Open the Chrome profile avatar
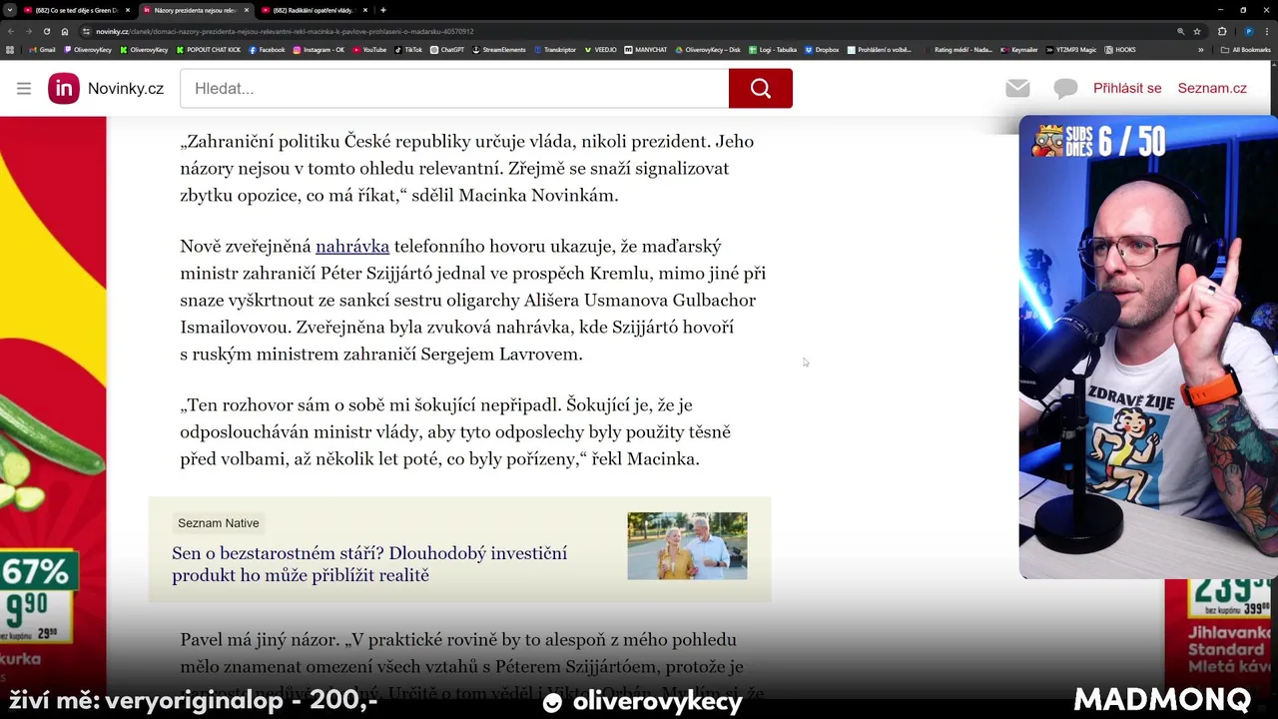The height and width of the screenshot is (719, 1278). (1248, 31)
